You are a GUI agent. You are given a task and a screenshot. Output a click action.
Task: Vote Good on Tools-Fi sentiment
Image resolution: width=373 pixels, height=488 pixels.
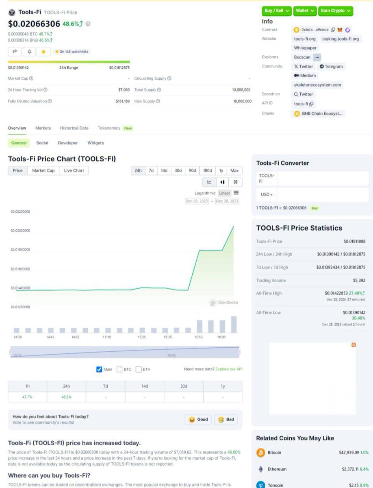198,420
